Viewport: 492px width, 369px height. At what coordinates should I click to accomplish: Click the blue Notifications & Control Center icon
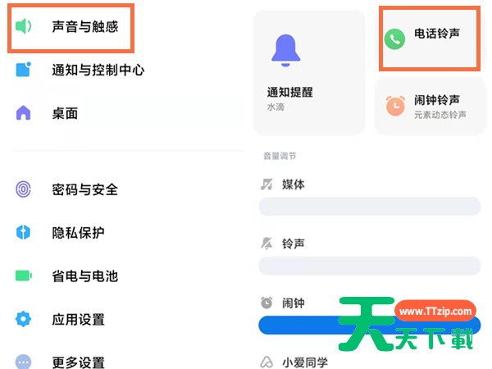tap(23, 70)
